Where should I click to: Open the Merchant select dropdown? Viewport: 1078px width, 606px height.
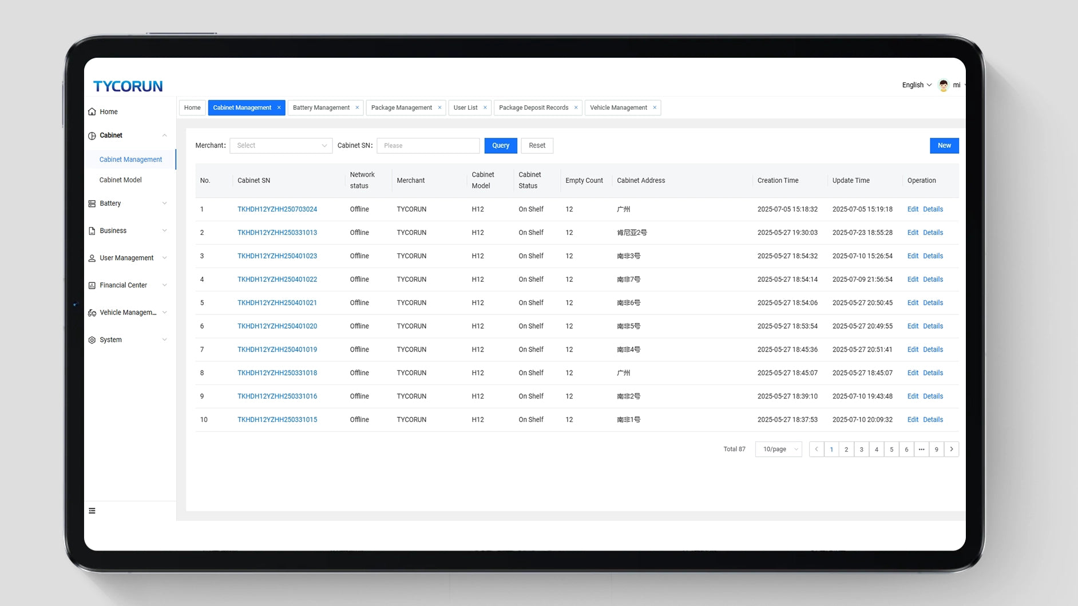[x=280, y=146]
